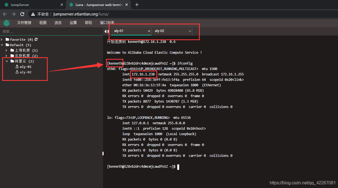The height and width of the screenshot is (188, 338).
Task: Click the Default open folder icon
Action: 8,45
